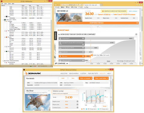Click the Graphics card is not recognized warning
This screenshot has width=144, height=113.
point(114,11)
